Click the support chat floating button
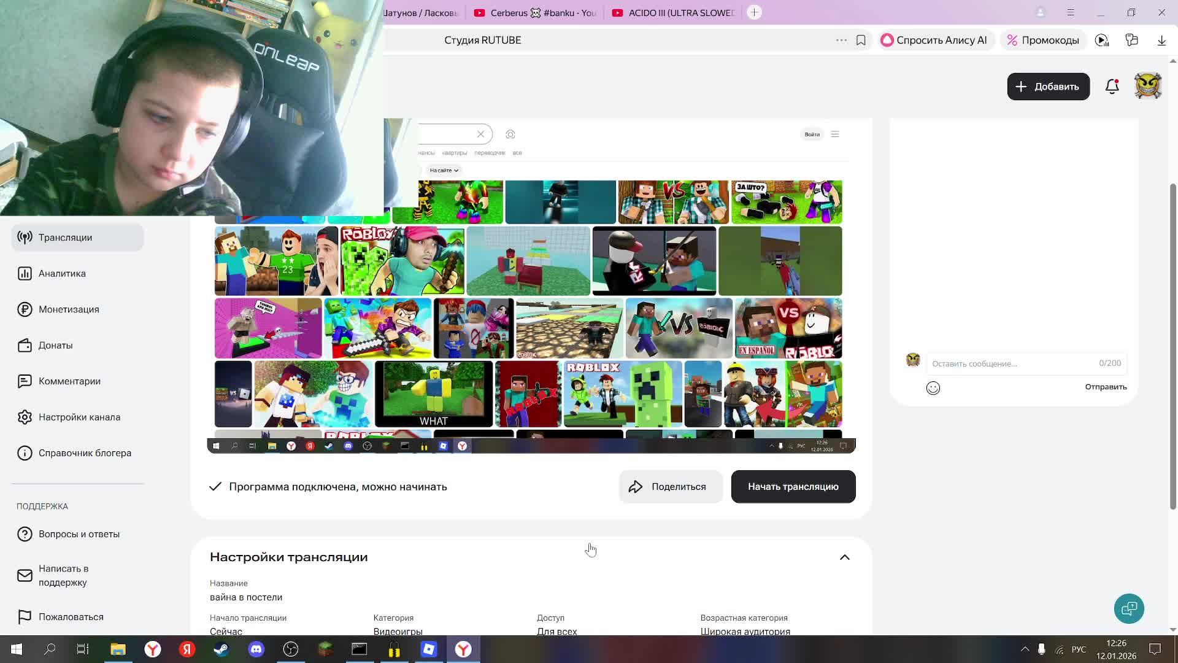The height and width of the screenshot is (663, 1178). coord(1128,608)
